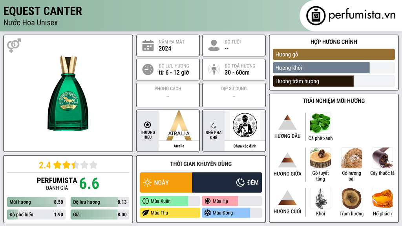
Task: Click the 6.6 Perfumista score
Action: [89, 184]
